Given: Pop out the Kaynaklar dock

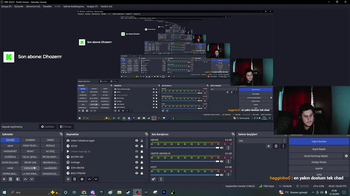Looking at the screenshot, I should [x=146, y=134].
